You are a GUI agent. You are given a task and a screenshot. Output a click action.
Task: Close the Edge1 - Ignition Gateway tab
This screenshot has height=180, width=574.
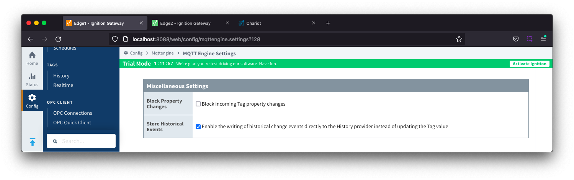[x=141, y=23]
